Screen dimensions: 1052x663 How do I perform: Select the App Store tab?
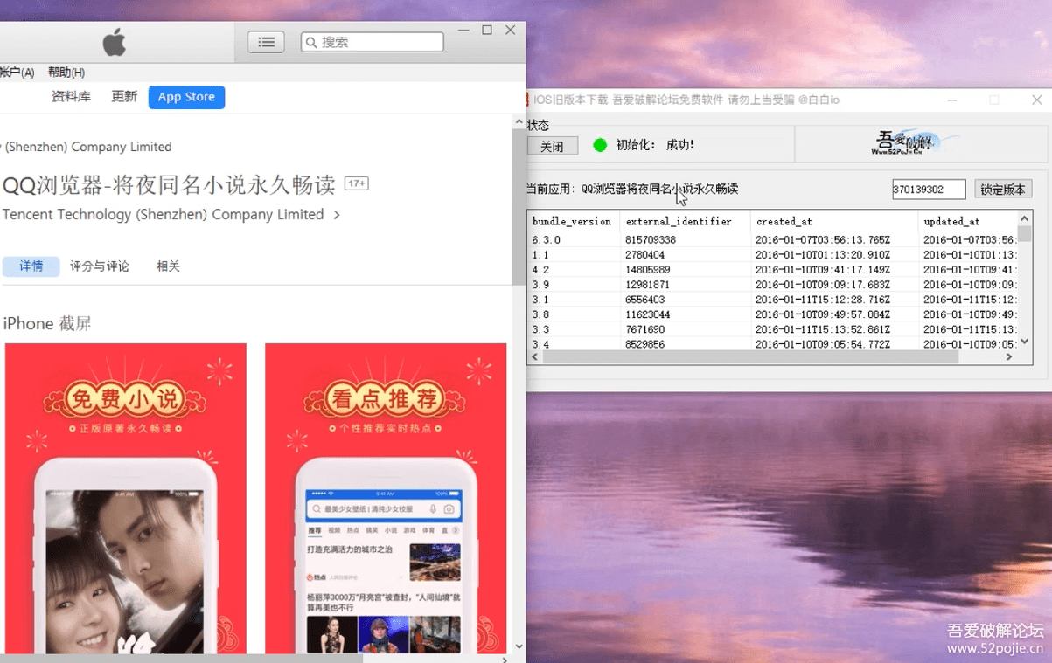[x=186, y=97]
